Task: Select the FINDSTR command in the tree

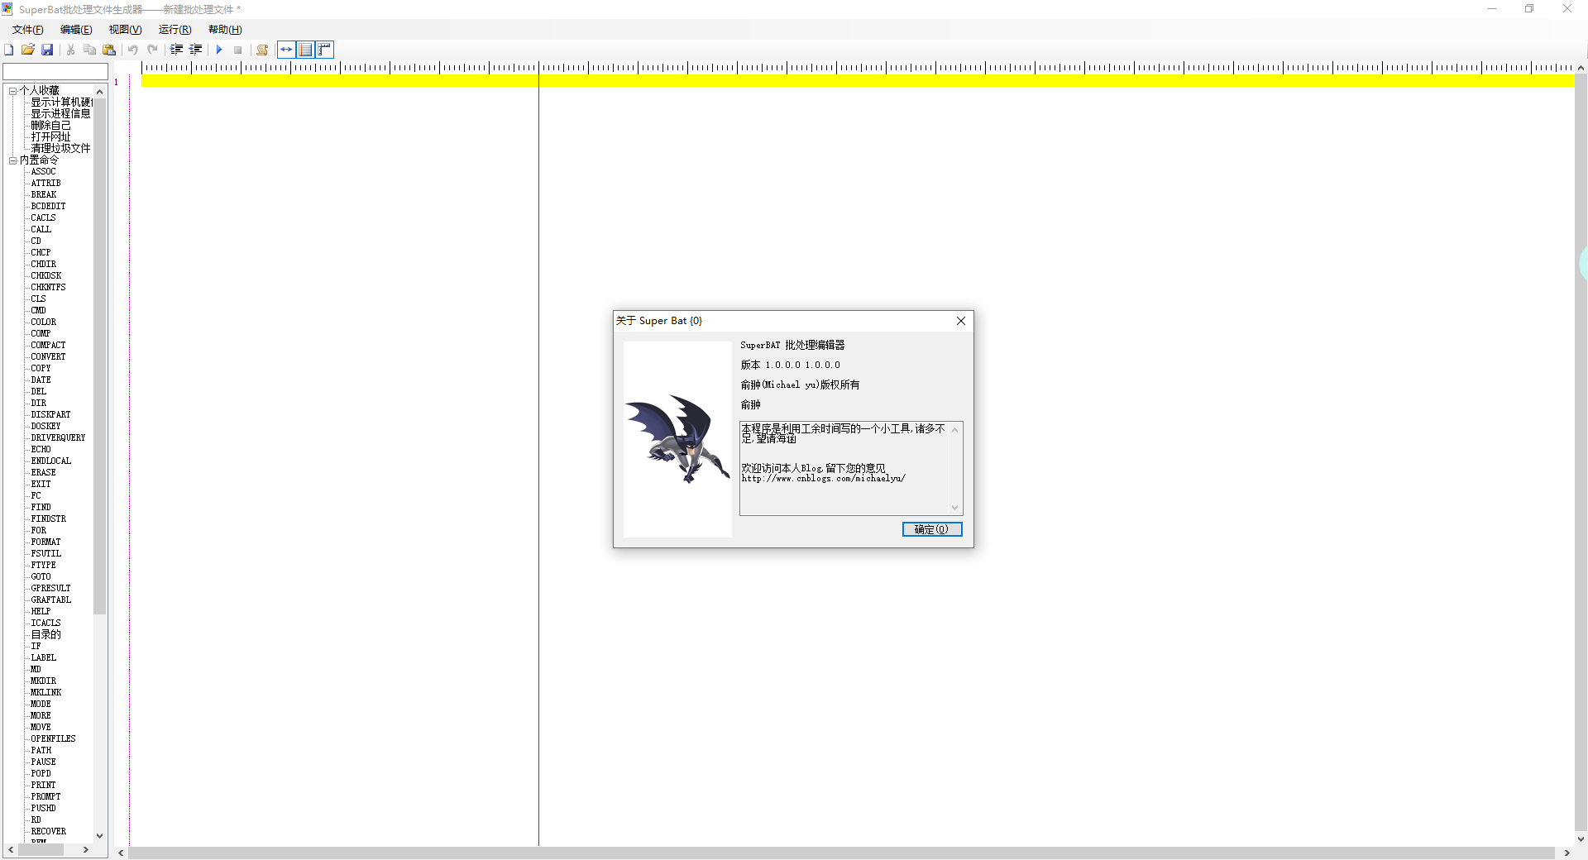Action: pos(48,519)
